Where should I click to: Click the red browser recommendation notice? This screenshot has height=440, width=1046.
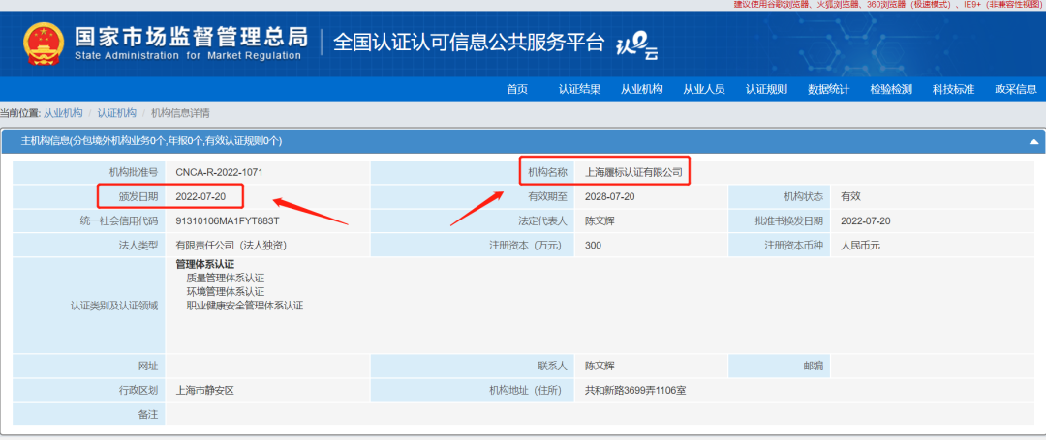(x=889, y=4)
